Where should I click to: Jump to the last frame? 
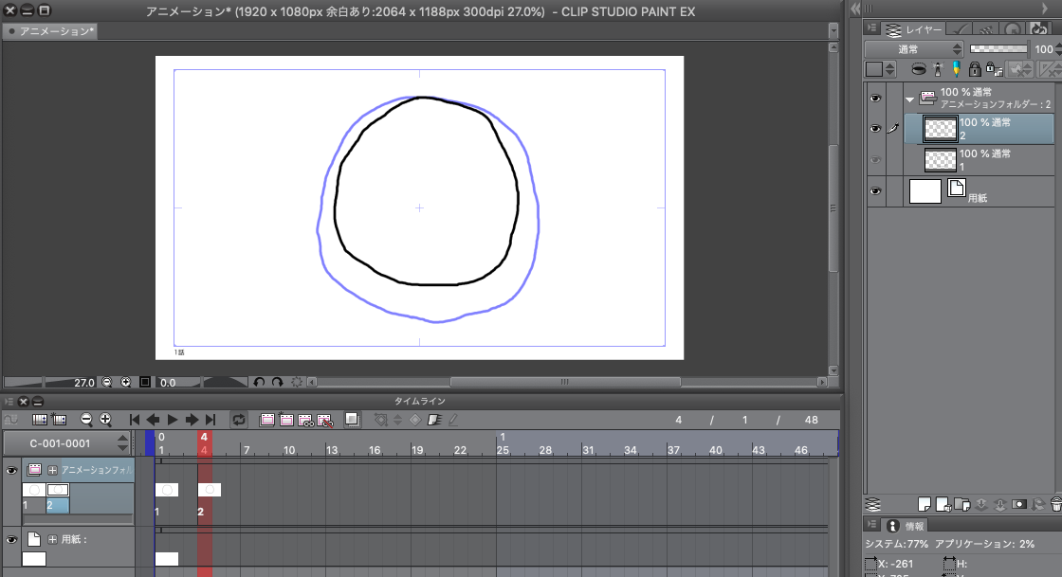(211, 420)
